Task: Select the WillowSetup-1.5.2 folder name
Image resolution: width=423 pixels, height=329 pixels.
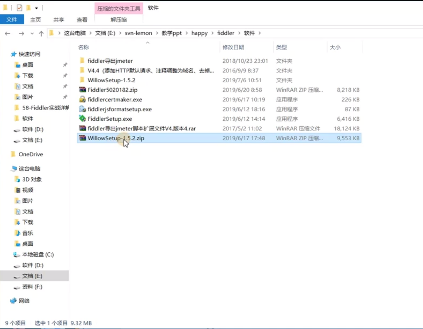Action: click(111, 80)
